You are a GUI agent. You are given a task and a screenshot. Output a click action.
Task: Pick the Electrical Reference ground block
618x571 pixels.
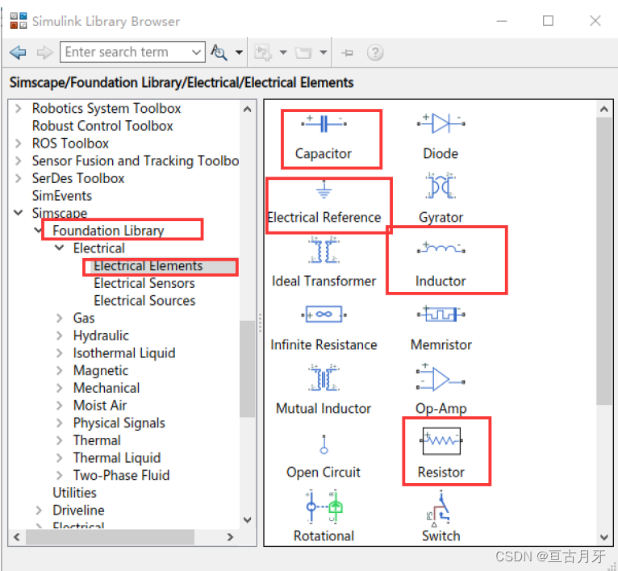click(x=324, y=190)
